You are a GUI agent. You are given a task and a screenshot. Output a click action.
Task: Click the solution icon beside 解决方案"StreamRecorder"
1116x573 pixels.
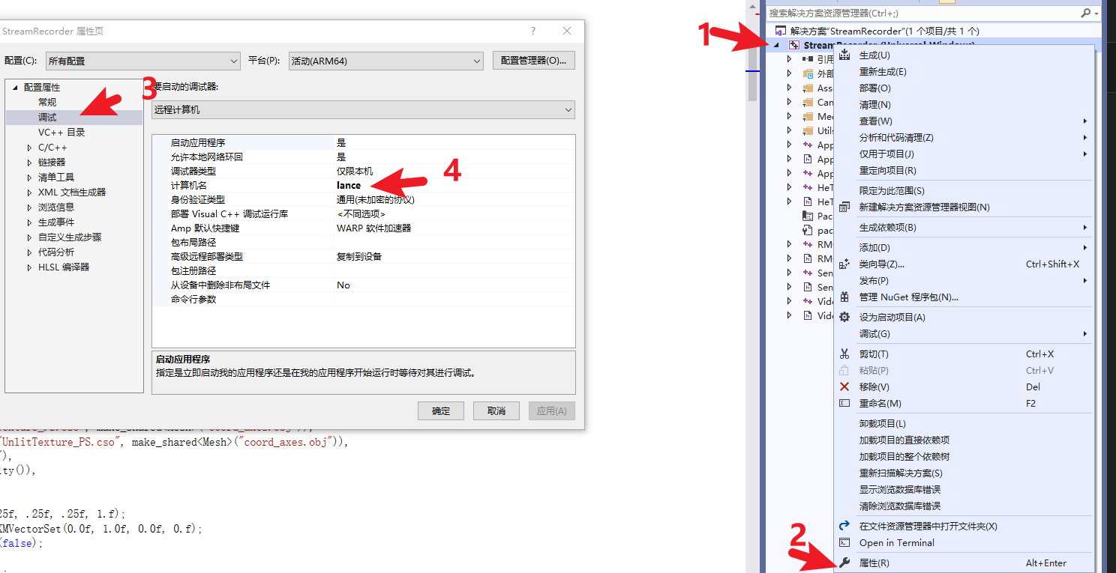click(780, 31)
